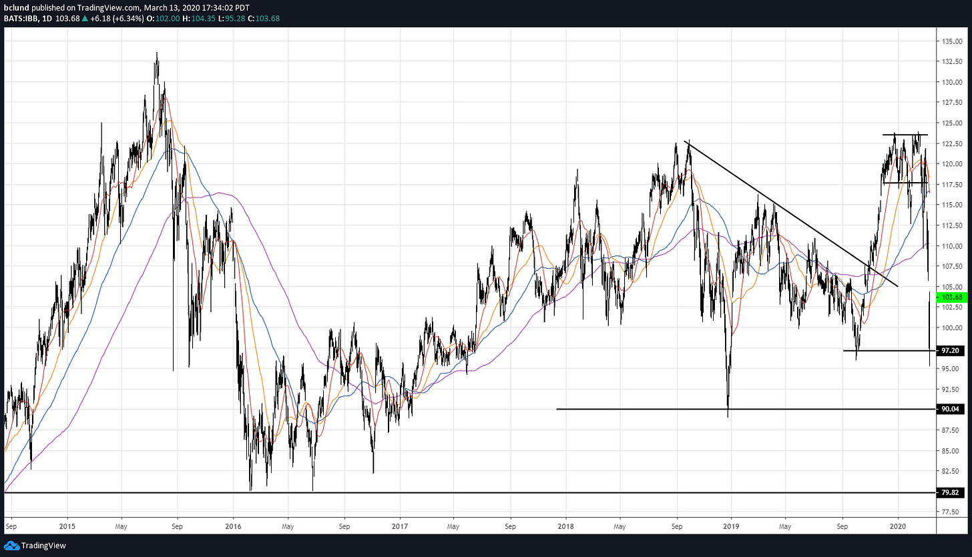The width and height of the screenshot is (972, 557).
Task: Click the 2019 label on time axis
Action: (x=731, y=526)
